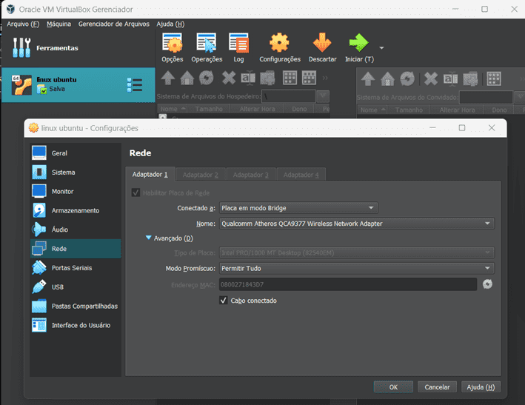Click the OK button
525x405 pixels.
393,386
